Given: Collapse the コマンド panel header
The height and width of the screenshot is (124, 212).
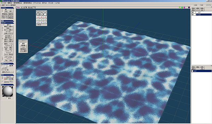Looking at the screenshot, I should coord(7,23).
